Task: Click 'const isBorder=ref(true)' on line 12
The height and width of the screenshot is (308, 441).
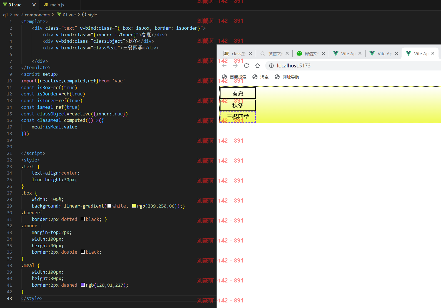Action: (x=53, y=94)
